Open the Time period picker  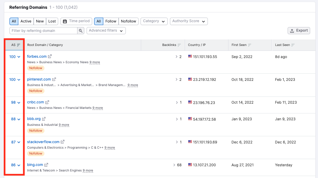(76, 21)
